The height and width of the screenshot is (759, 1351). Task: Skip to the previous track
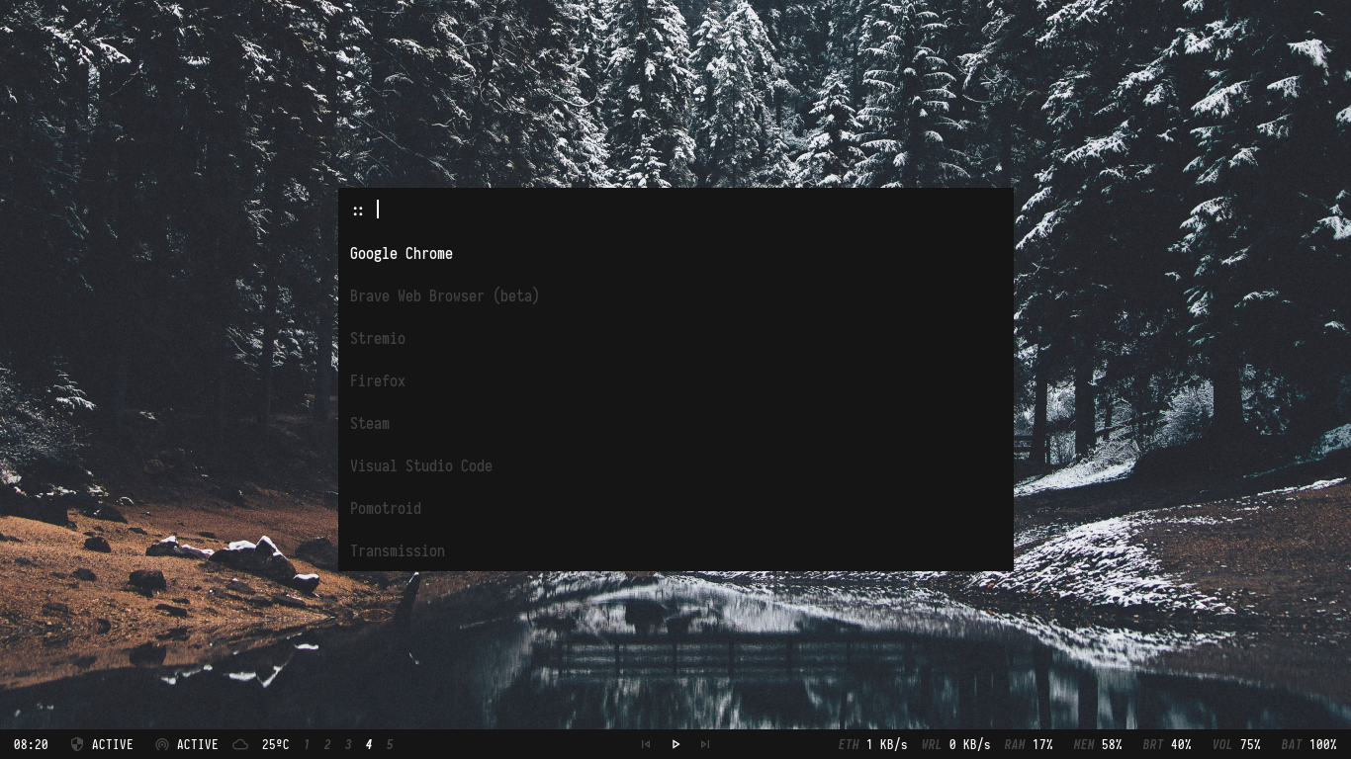click(646, 744)
